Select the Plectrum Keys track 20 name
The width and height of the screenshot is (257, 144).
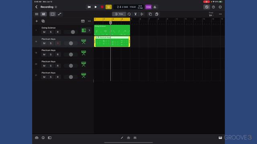48,62
